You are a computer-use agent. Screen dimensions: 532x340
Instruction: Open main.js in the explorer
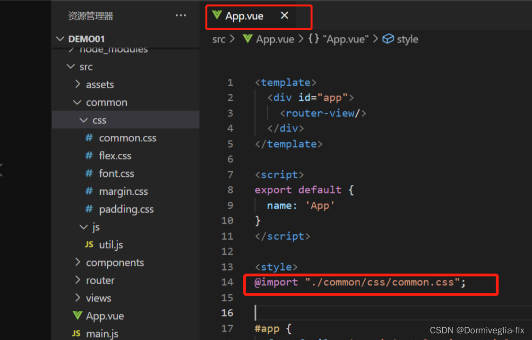pyautogui.click(x=126, y=333)
